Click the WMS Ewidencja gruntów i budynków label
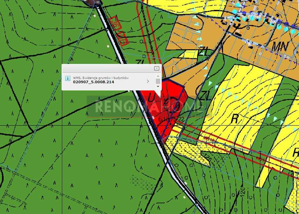This screenshot has height=214, width=299. click(101, 78)
